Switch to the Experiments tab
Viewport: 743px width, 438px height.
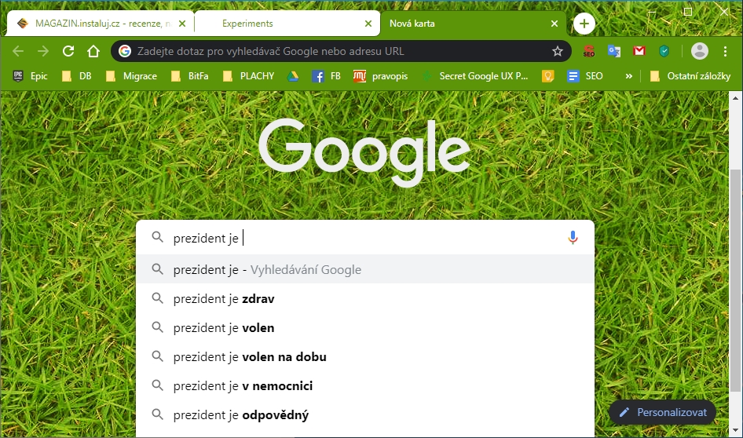coord(247,24)
